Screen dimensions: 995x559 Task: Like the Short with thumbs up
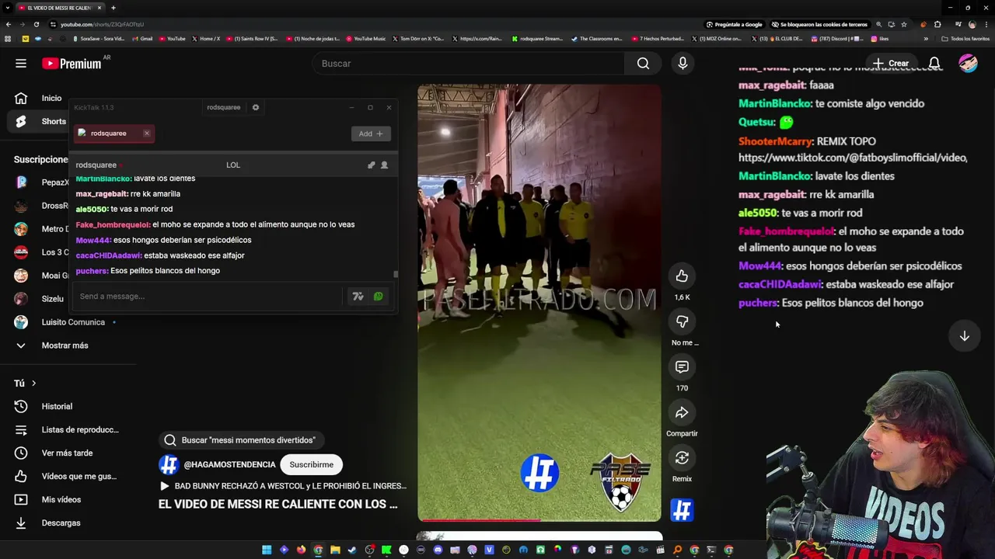click(682, 276)
